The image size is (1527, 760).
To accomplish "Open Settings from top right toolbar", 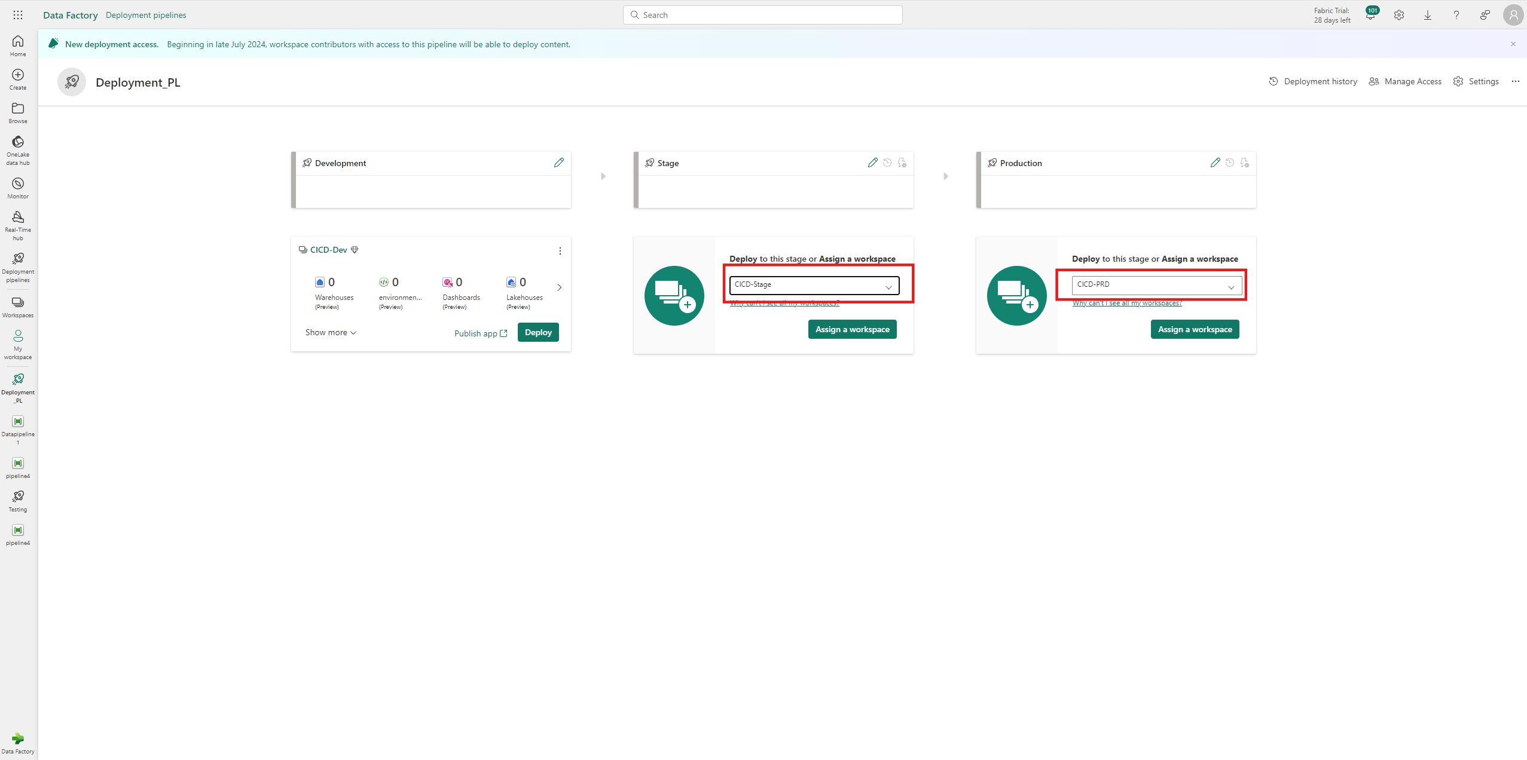I will click(x=1476, y=82).
